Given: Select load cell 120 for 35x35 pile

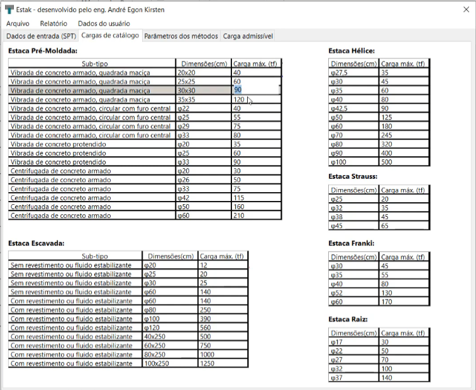Looking at the screenshot, I should coord(256,99).
